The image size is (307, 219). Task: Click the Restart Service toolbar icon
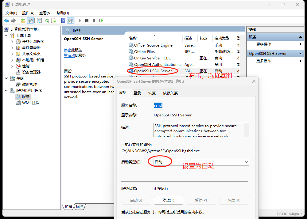pos(101,21)
